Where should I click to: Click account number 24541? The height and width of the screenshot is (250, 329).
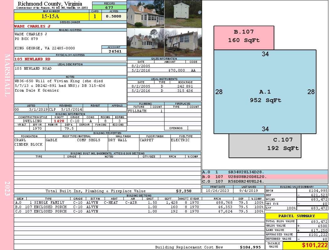click(115, 51)
